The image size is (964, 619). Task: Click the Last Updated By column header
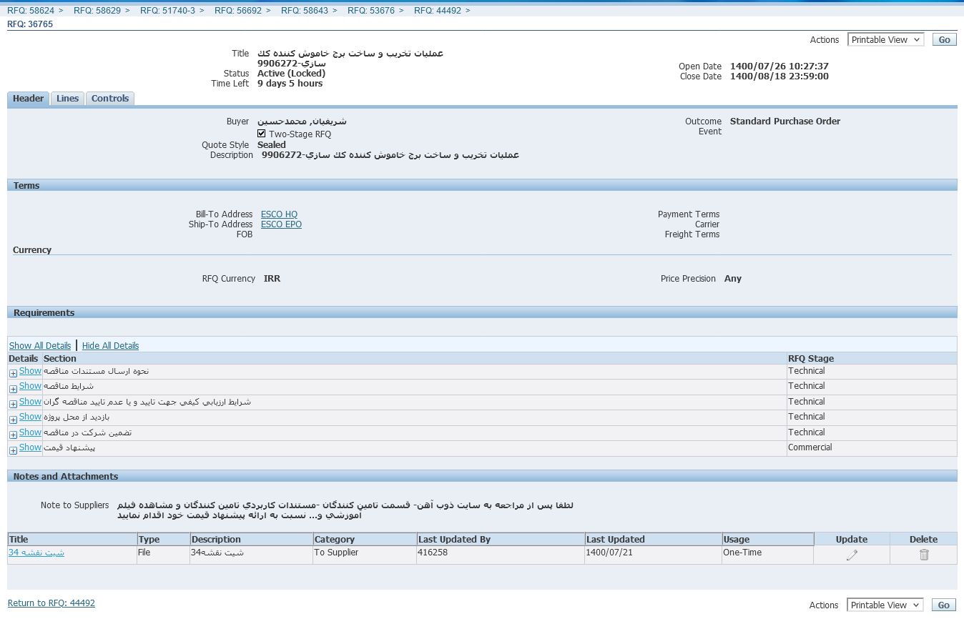(x=501, y=540)
